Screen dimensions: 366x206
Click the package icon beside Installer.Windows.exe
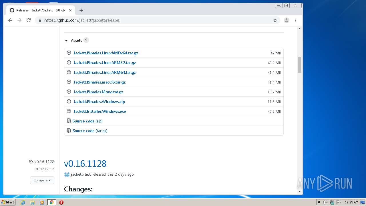point(69,111)
